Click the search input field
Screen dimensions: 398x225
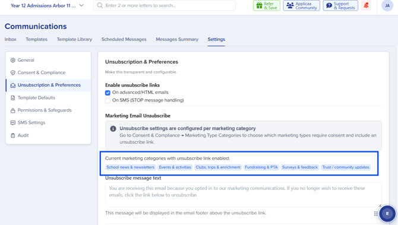pyautogui.click(x=164, y=5)
